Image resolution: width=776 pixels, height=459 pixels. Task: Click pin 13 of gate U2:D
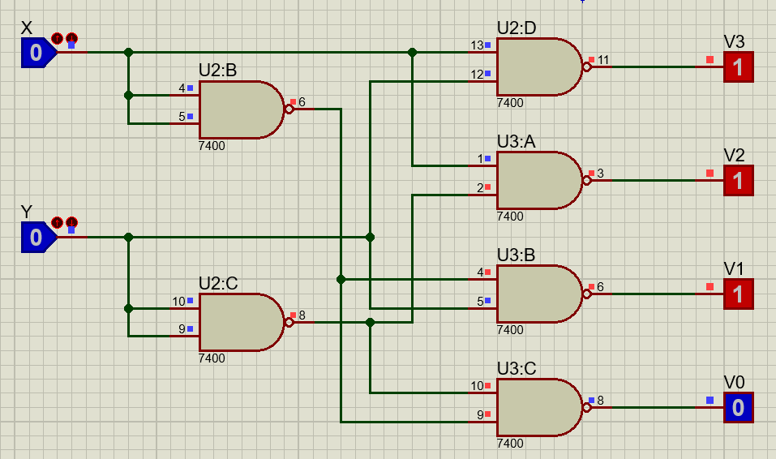click(x=486, y=53)
